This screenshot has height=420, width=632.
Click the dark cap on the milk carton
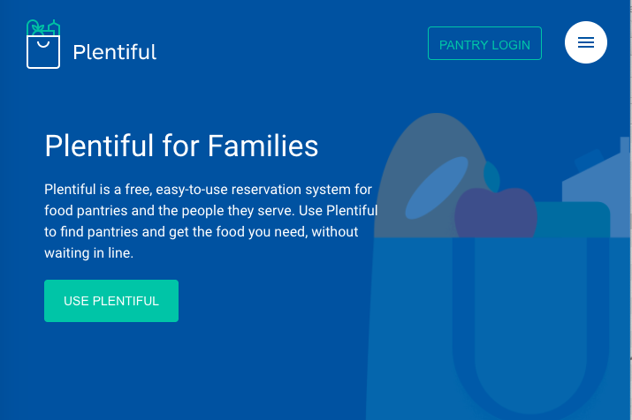[x=590, y=161]
